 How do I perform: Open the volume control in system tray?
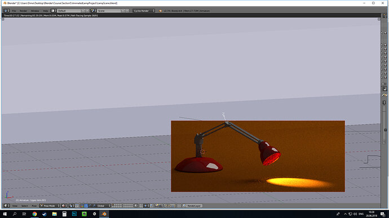click(355, 214)
